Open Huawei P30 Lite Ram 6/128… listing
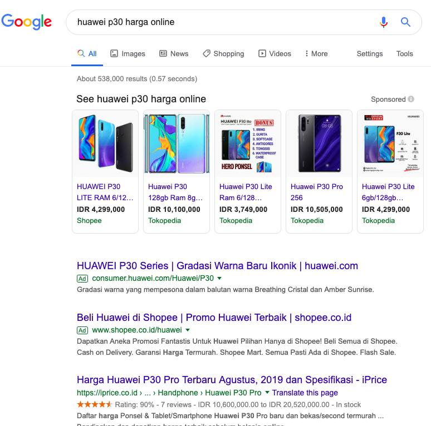 coord(246,192)
